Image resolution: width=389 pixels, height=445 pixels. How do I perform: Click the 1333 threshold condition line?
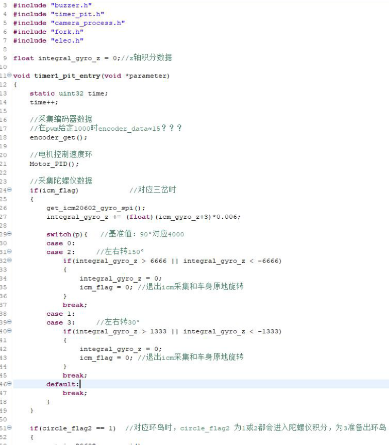172,331
